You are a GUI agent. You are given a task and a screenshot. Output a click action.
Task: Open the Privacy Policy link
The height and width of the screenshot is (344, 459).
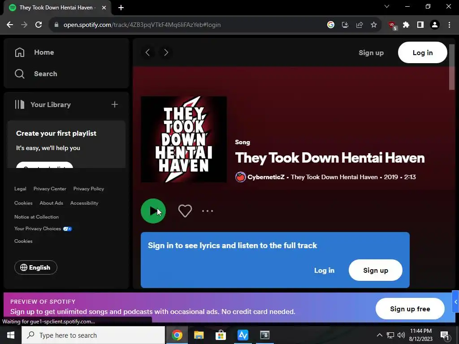tap(89, 189)
